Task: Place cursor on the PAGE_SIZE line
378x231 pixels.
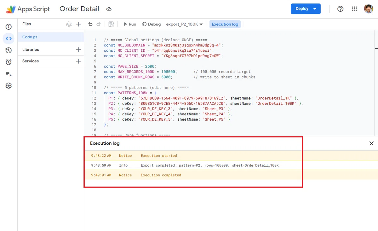Action: click(x=130, y=66)
